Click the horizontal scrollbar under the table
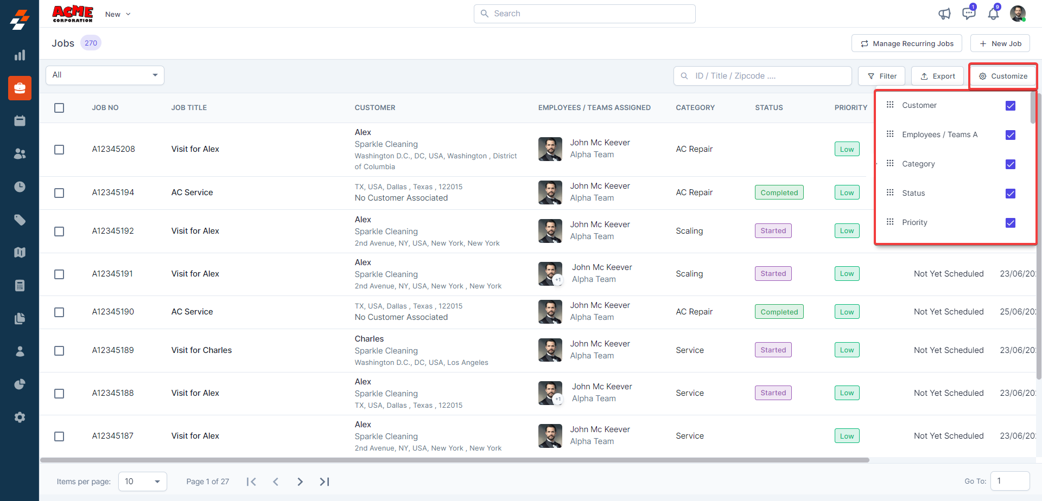 (x=455, y=460)
